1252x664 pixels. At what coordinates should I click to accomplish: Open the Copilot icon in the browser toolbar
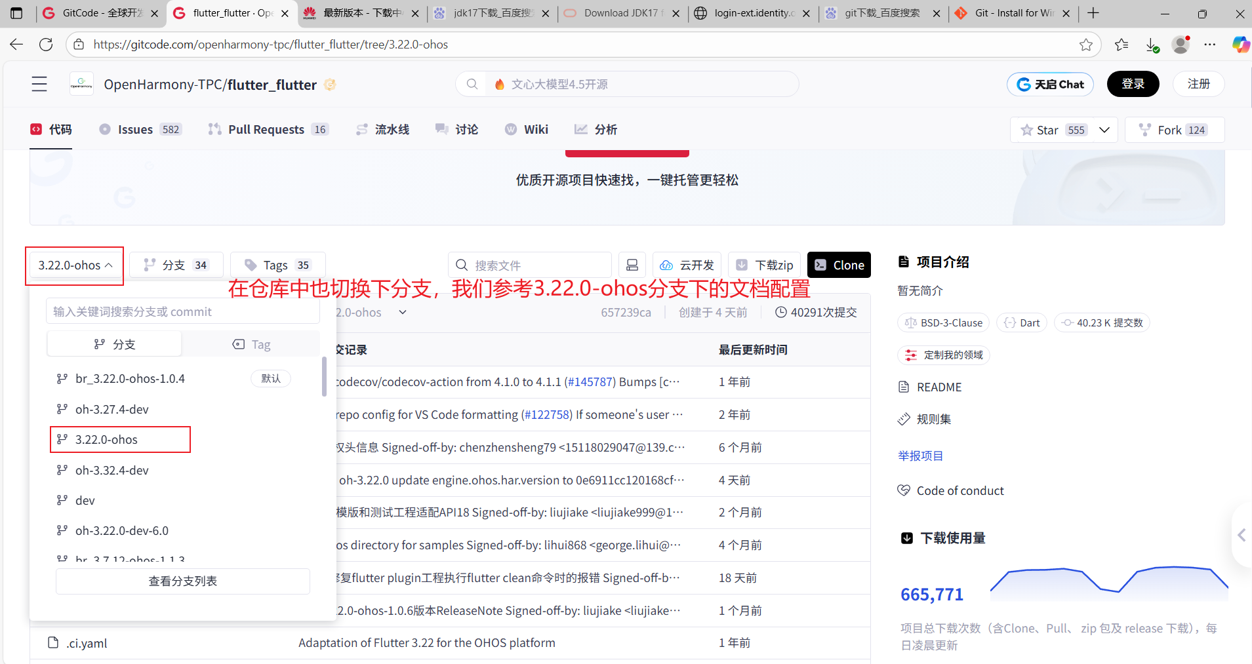coord(1240,44)
